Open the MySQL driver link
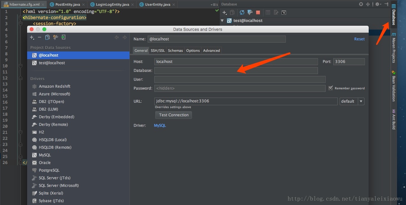This screenshot has height=205, width=406. pyautogui.click(x=160, y=126)
